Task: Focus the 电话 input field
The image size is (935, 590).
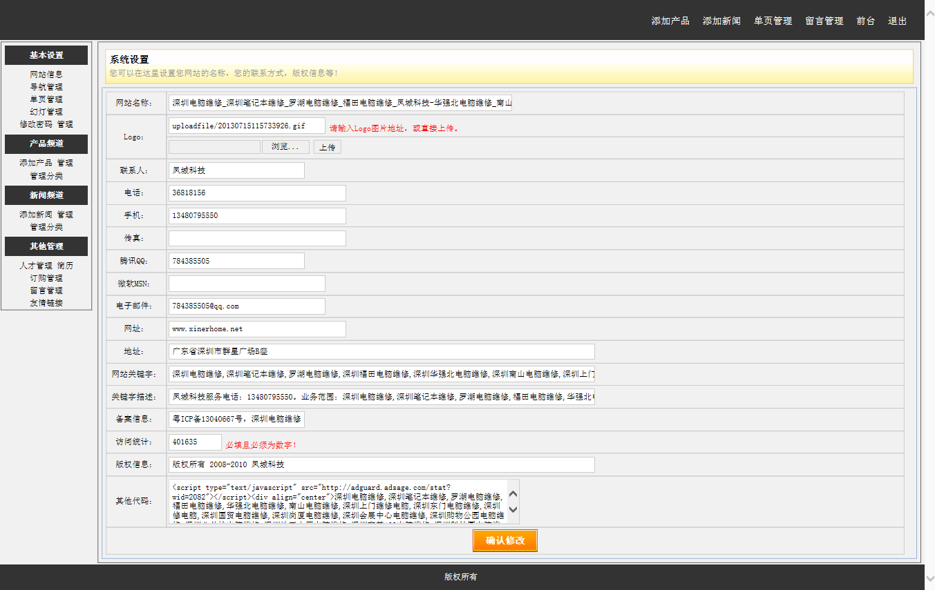Action: point(257,193)
